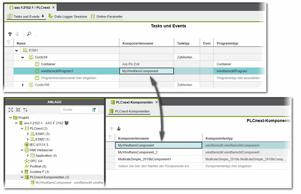This screenshot has width=301, height=194.
Task: Collapse the HMI Webserver tree node
Action: pyautogui.click(x=22, y=150)
